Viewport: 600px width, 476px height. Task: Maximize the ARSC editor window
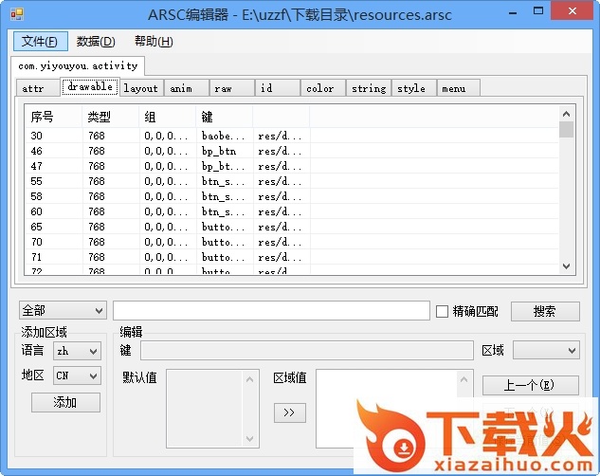click(x=538, y=11)
